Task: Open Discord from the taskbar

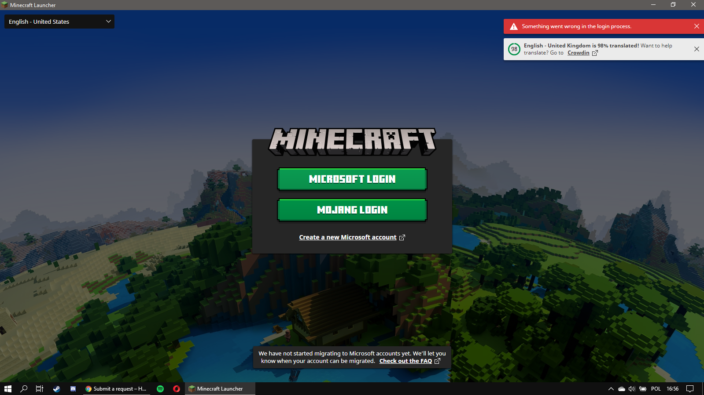Action: 73,389
